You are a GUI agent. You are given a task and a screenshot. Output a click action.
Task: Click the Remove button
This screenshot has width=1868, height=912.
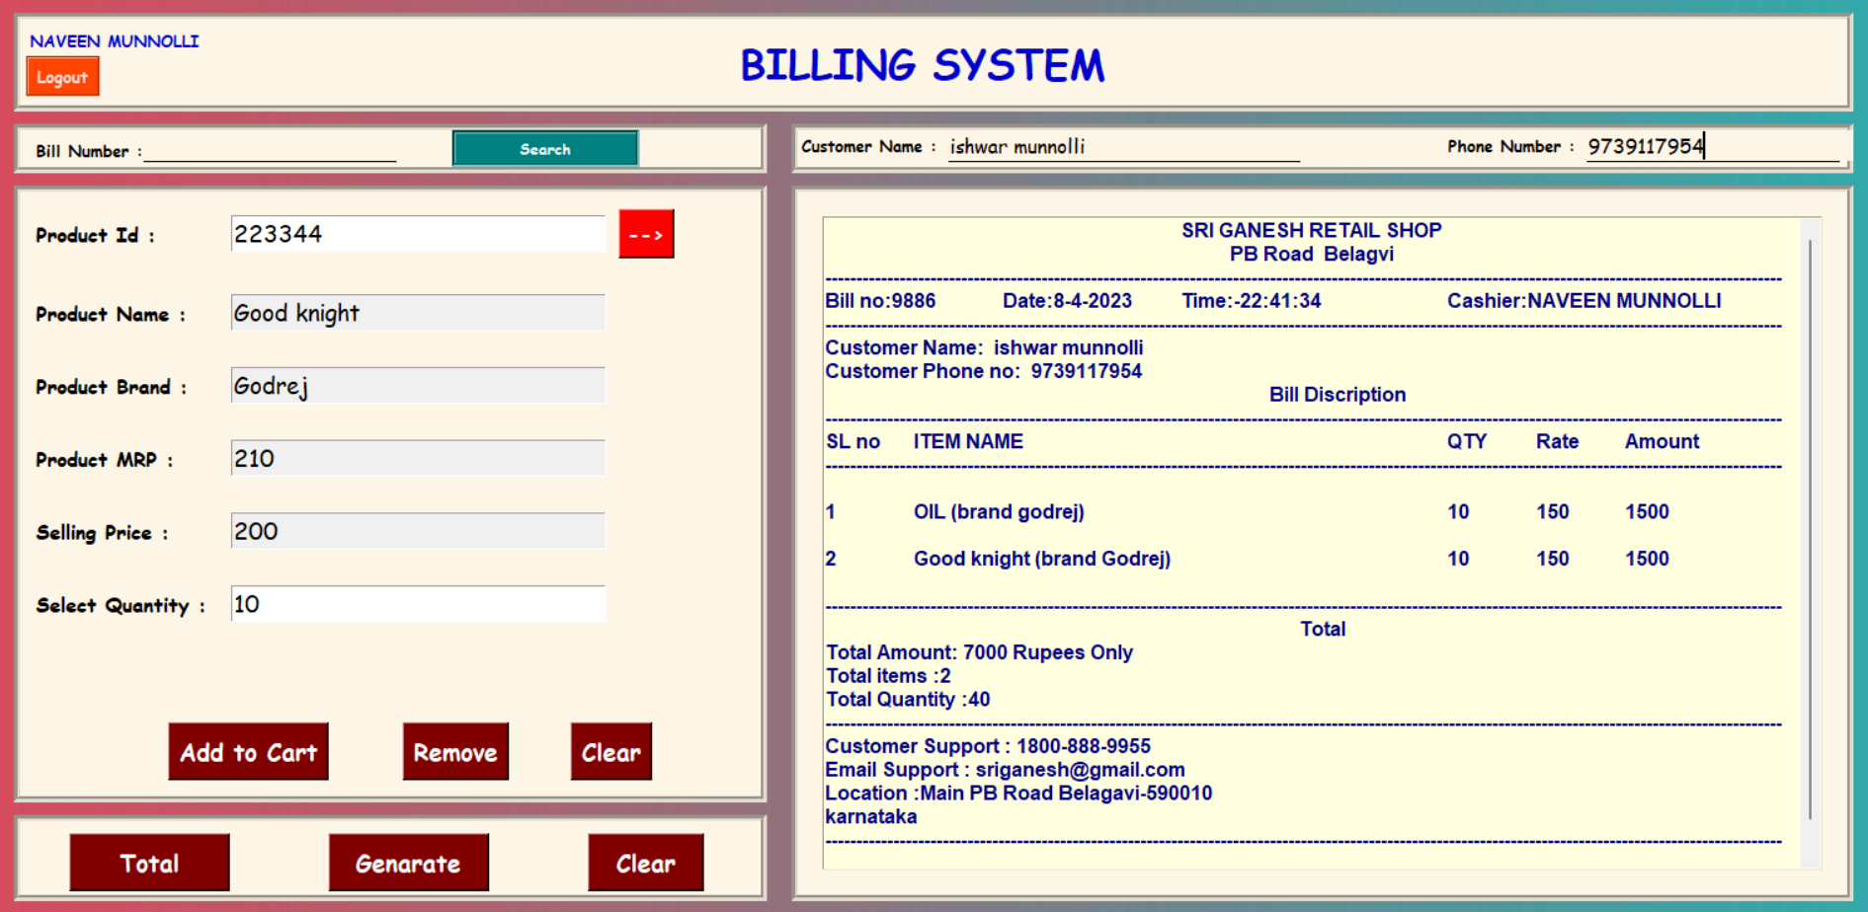coord(455,752)
